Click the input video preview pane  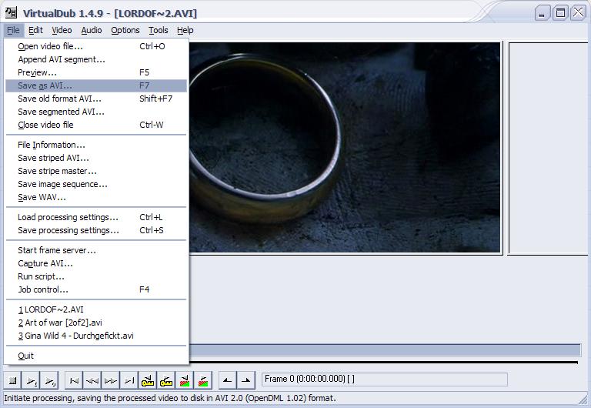point(345,148)
